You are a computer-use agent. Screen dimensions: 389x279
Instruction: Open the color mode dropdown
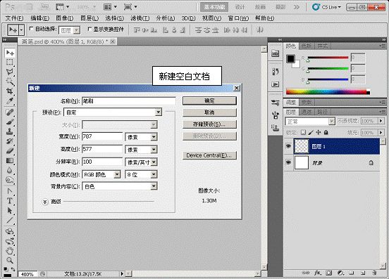[x=117, y=174]
